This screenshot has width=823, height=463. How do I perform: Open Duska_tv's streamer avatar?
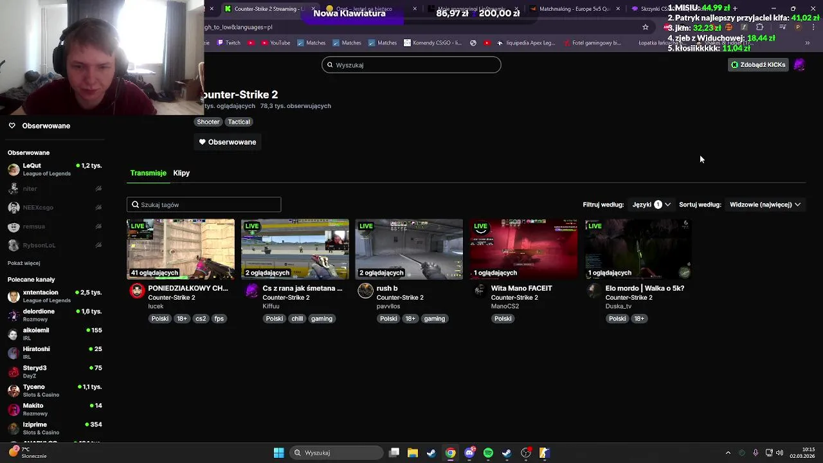tap(594, 291)
